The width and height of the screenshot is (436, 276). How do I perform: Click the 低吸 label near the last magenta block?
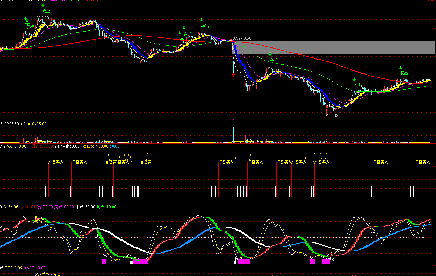330,259
